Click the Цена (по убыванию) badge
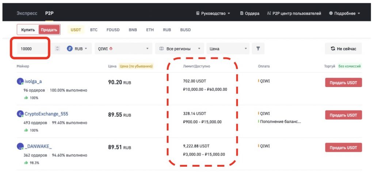Viewport: 374px width, 174px height. (x=136, y=66)
